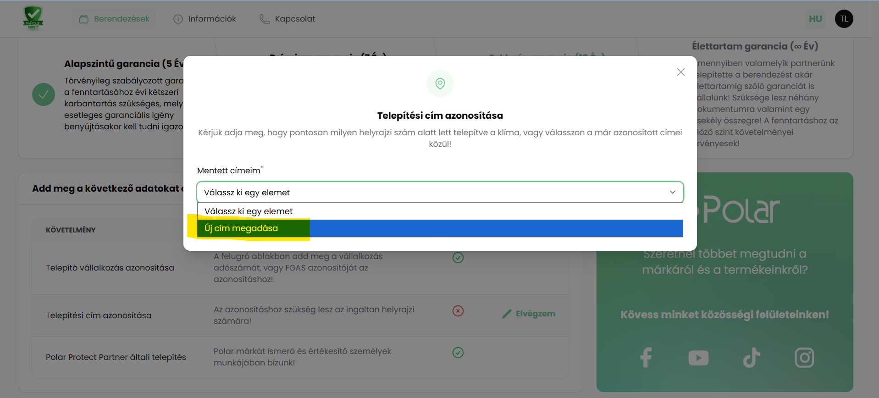Image resolution: width=879 pixels, height=398 pixels.
Task: Open the Instagram social icon
Action: click(x=804, y=358)
